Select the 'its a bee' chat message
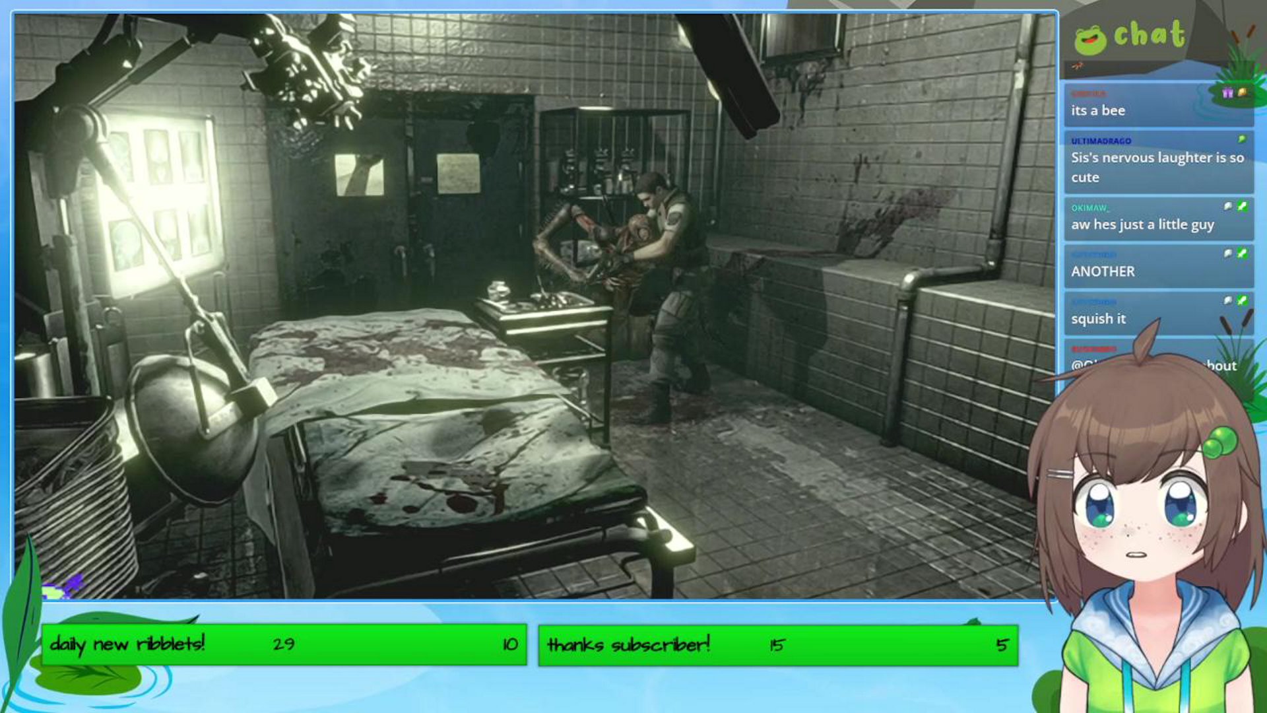Viewport: 1267px width, 713px height. [1098, 111]
